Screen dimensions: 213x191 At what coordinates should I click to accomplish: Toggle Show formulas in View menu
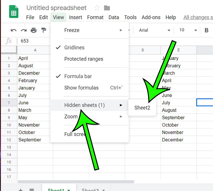coord(81,88)
